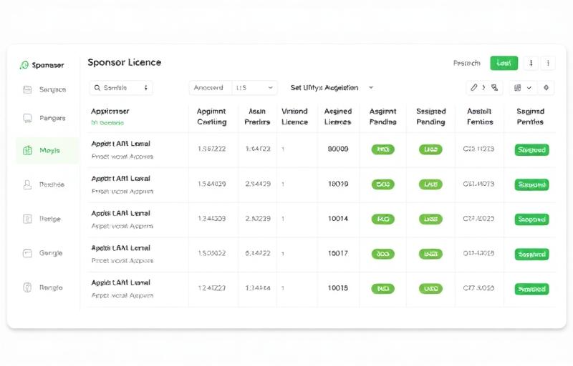Open the bottom Rengfo sidebar item
The width and height of the screenshot is (573, 366).
pyautogui.click(x=44, y=287)
